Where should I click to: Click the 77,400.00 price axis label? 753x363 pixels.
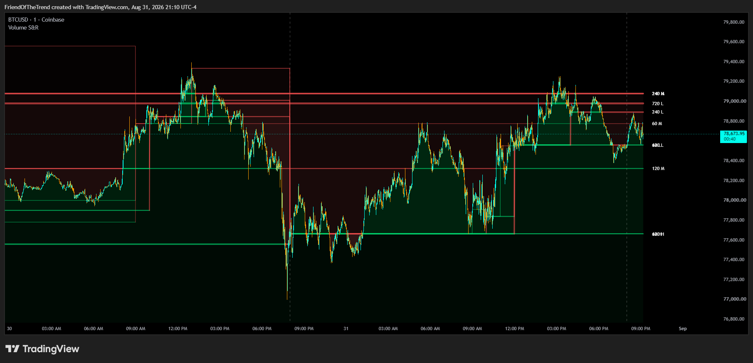click(734, 259)
